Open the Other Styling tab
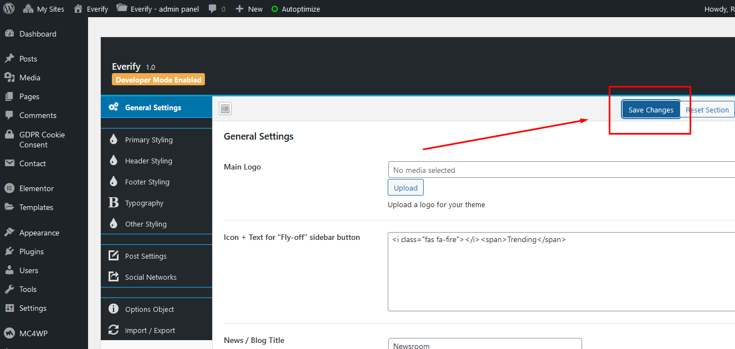Viewport: 735px width, 349px height. pyautogui.click(x=156, y=224)
